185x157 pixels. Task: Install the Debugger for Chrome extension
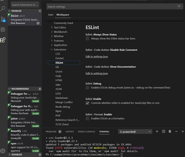36,101
